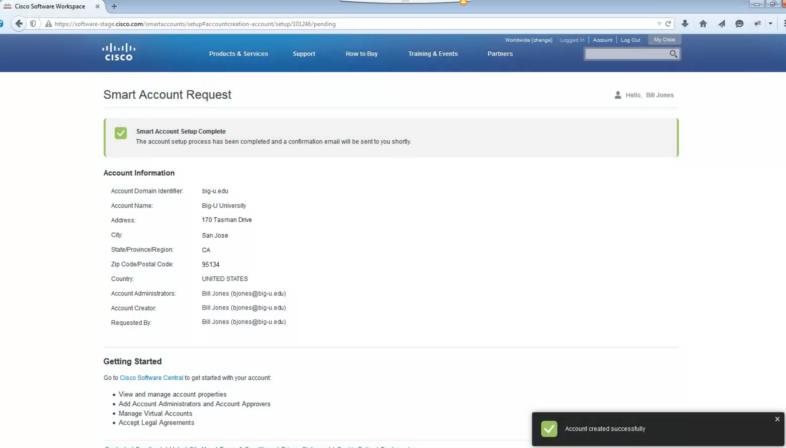Screen dimensions: 786x448
Task: Click the paper plane send icon
Action: click(722, 24)
